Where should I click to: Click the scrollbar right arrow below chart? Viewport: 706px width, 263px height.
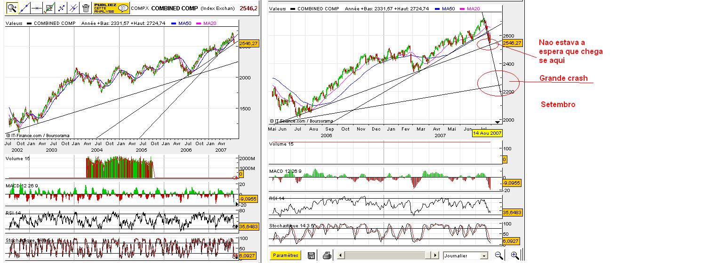coord(436,255)
